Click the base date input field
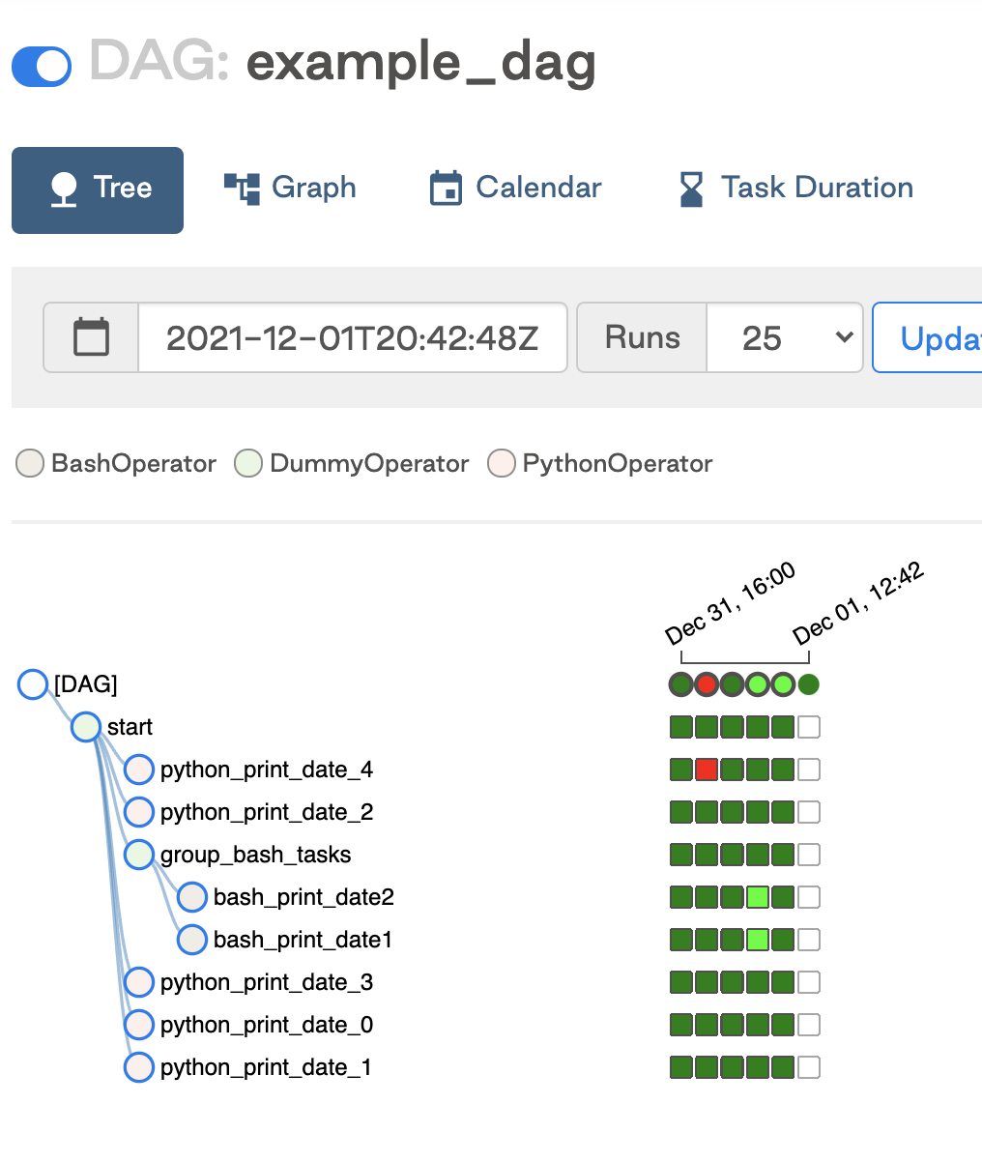This screenshot has width=982, height=1162. (x=353, y=337)
